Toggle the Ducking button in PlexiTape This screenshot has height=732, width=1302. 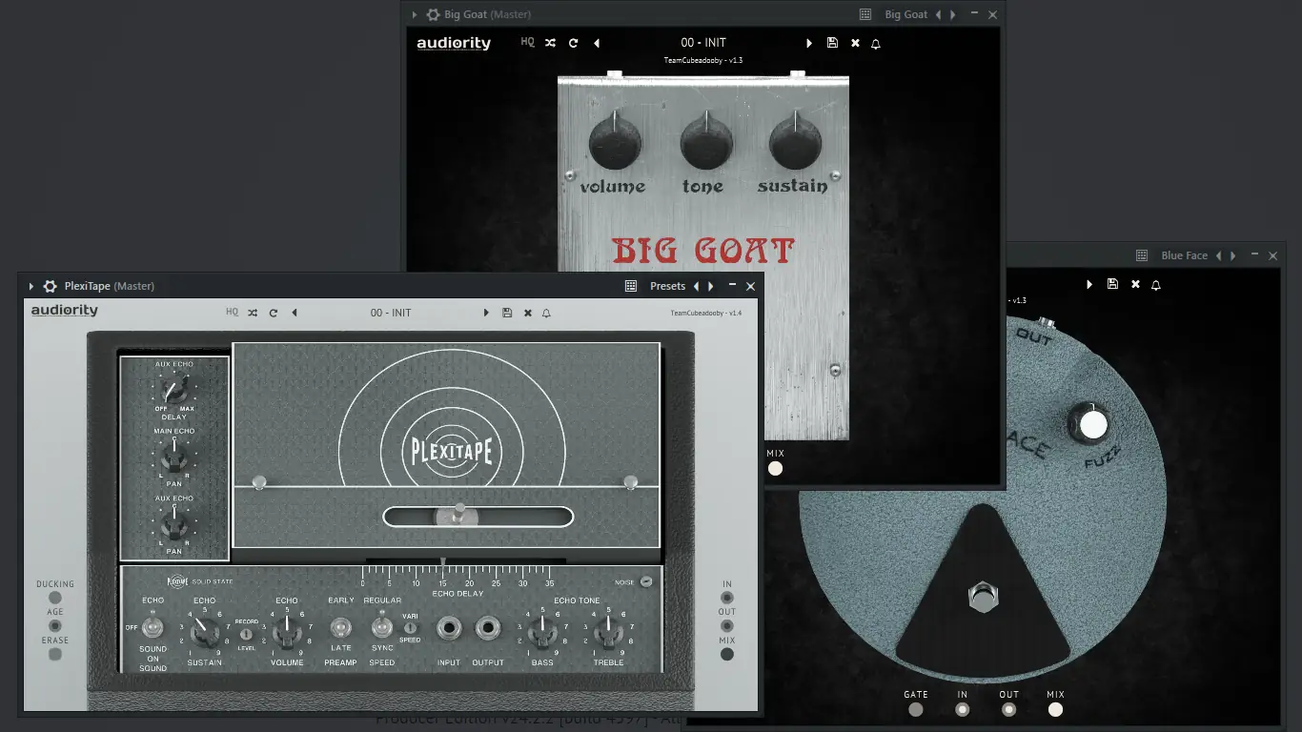pyautogui.click(x=55, y=598)
